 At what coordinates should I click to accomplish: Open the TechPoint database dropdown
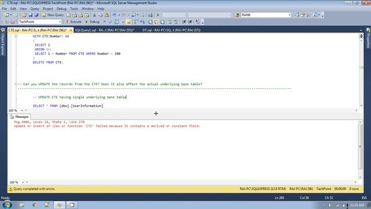60,22
